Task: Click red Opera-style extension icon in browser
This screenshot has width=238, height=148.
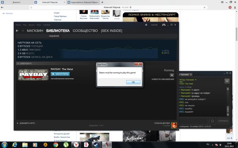Action: point(230,7)
